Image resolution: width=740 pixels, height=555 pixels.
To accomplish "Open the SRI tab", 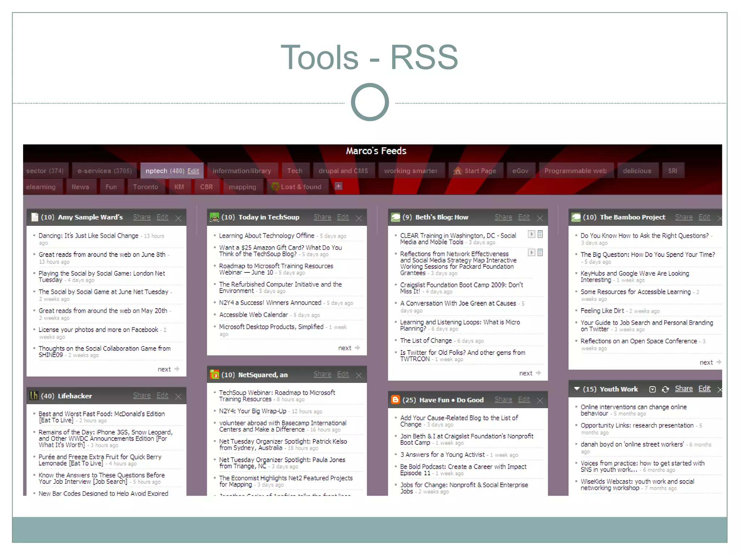I will [673, 171].
